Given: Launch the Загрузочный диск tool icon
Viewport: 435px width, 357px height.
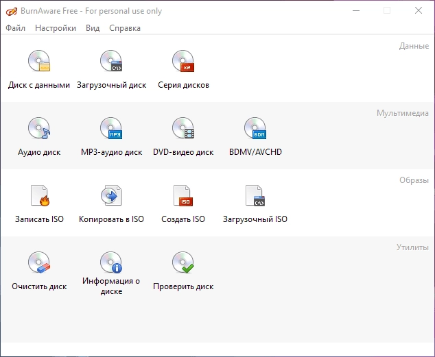Looking at the screenshot, I should pyautogui.click(x=111, y=61).
